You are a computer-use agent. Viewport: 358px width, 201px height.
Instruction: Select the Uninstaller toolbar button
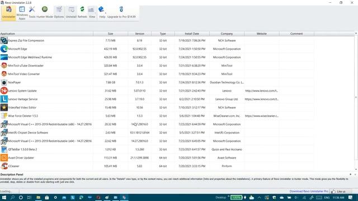point(9,13)
